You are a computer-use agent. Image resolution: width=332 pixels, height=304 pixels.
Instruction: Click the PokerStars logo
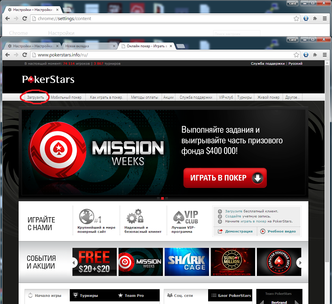pos(48,79)
